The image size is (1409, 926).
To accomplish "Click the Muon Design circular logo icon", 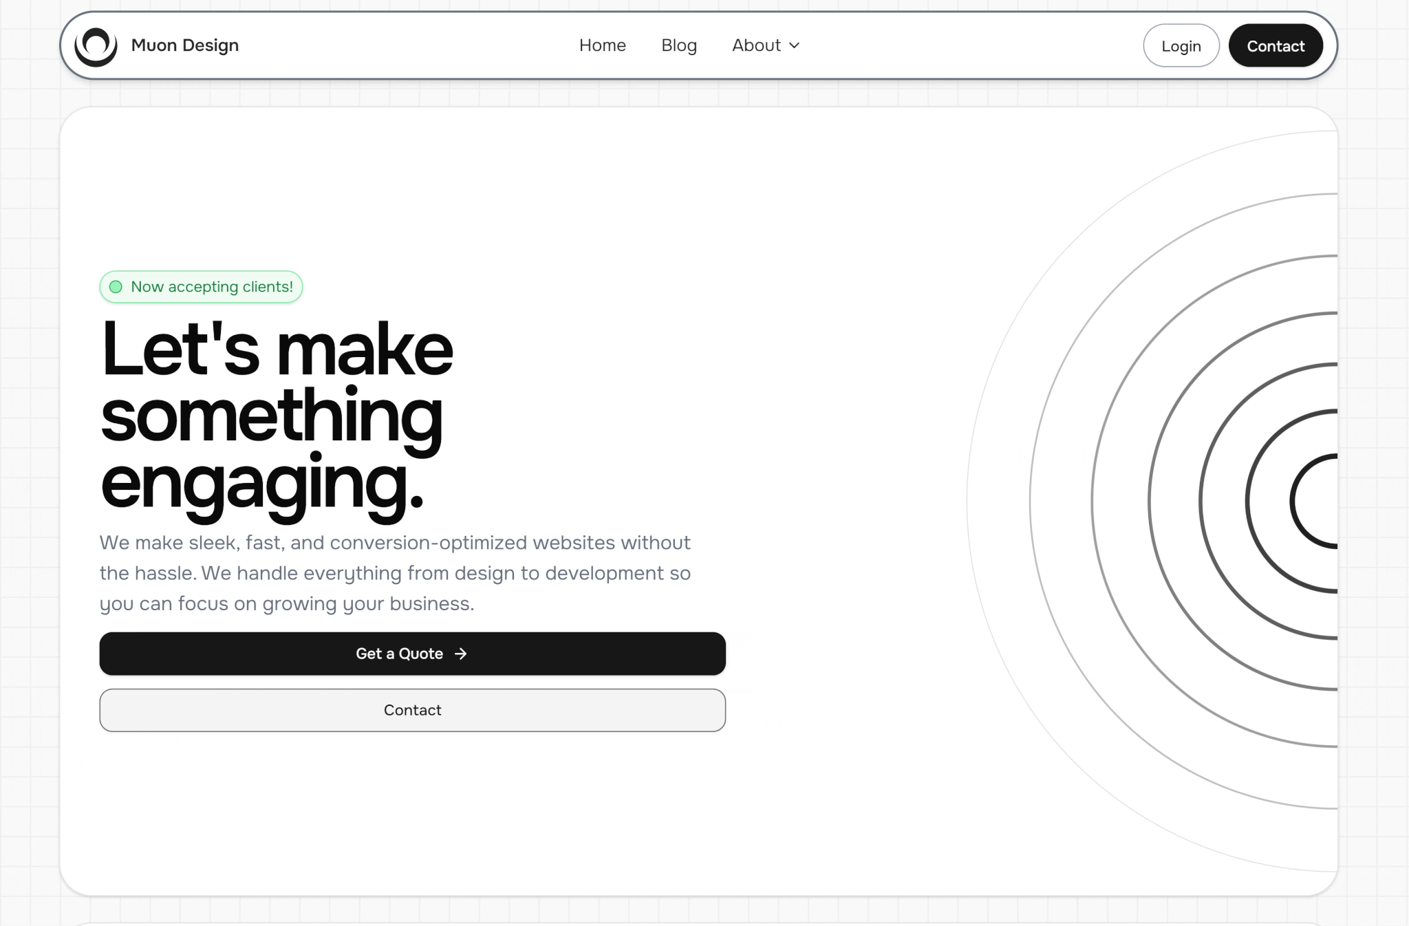I will (96, 45).
